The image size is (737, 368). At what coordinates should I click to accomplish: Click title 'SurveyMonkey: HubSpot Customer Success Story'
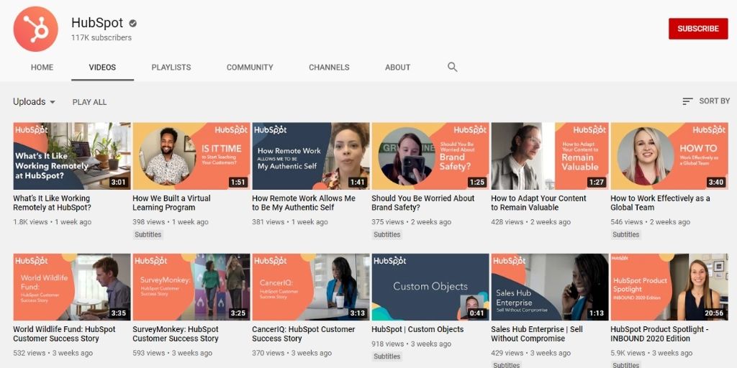(176, 333)
